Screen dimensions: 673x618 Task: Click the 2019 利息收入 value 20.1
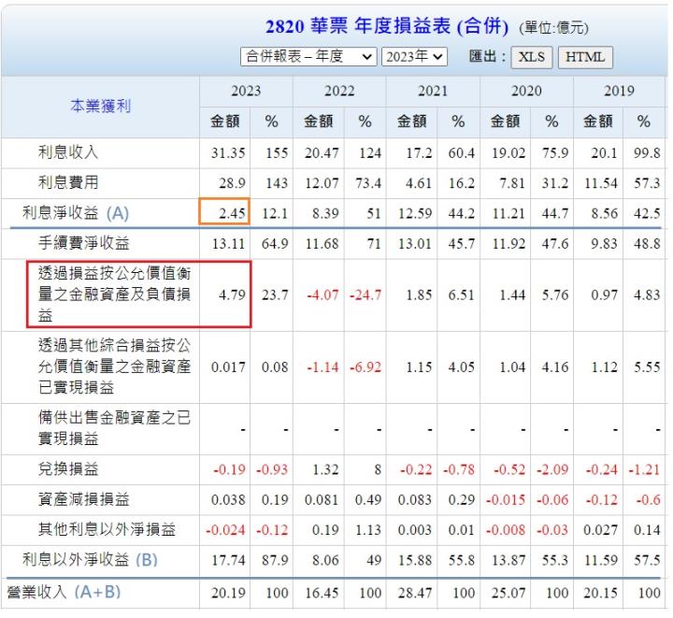(604, 153)
